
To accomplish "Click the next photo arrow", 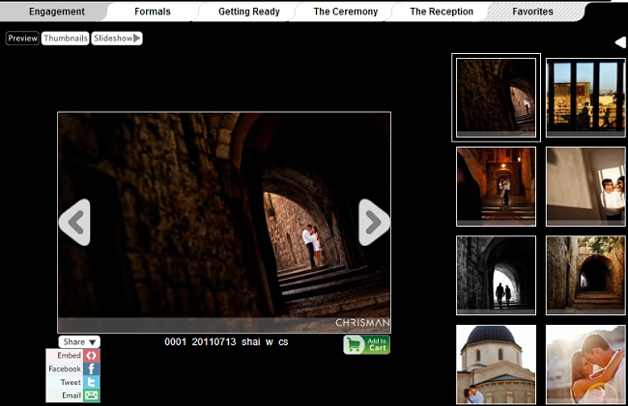I will [374, 223].
